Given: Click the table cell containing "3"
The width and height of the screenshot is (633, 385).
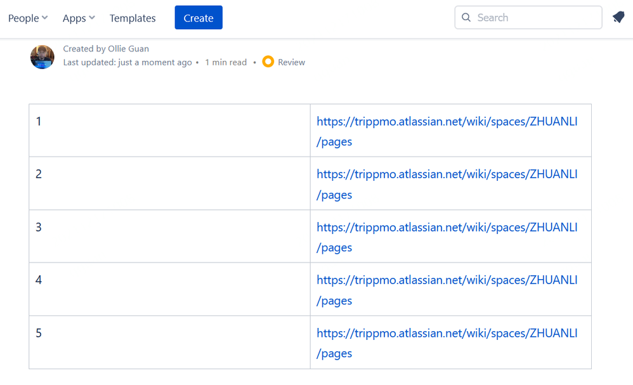Looking at the screenshot, I should pyautogui.click(x=169, y=236).
